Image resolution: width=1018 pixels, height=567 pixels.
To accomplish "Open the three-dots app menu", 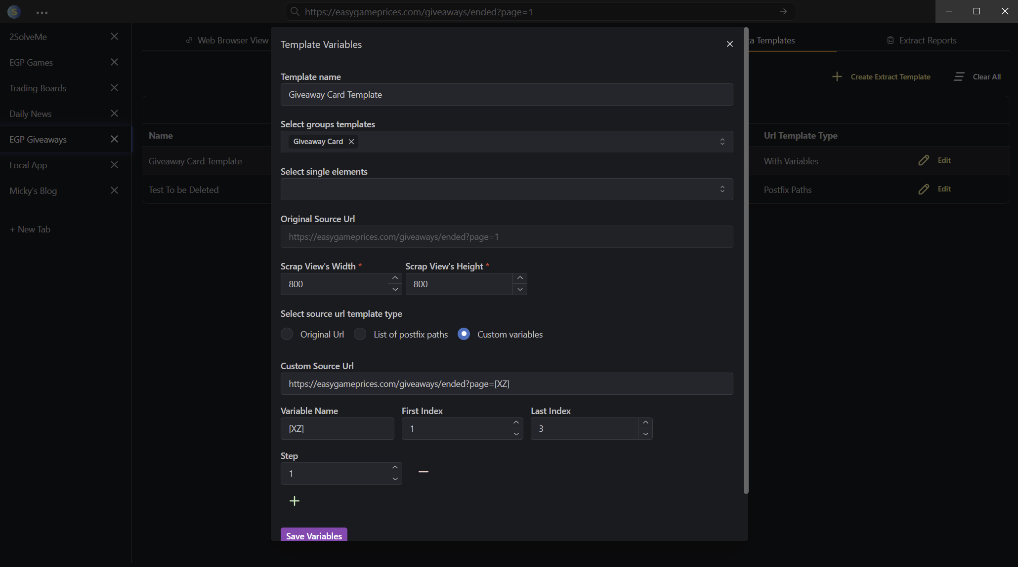I will pos(42,12).
